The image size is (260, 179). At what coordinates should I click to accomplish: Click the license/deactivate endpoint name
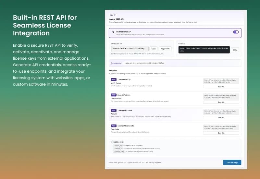click(126, 126)
